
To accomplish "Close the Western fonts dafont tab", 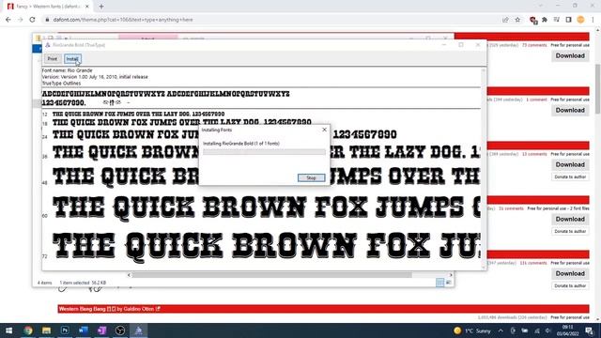I will (x=87, y=7).
